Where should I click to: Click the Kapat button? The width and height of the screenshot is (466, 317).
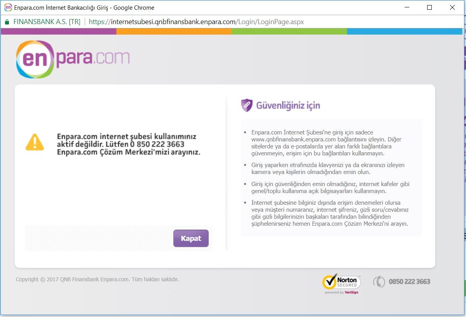[191, 238]
